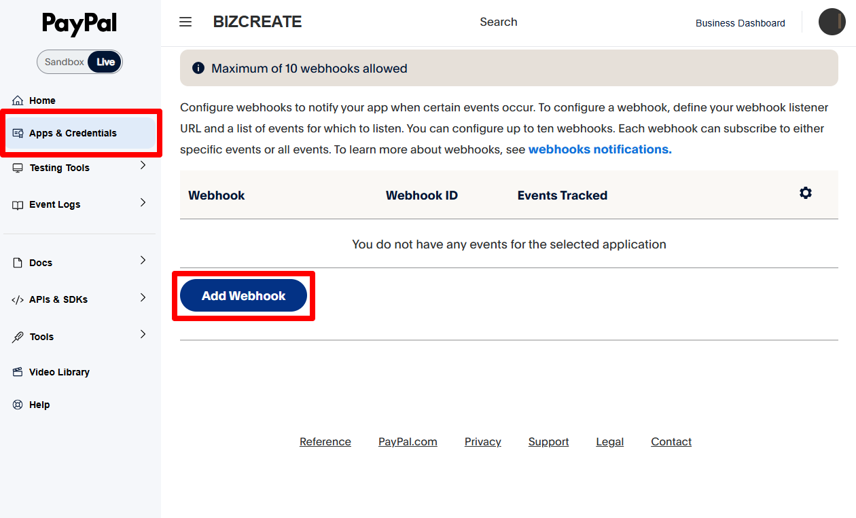
Task: Switch environment to Sandbox
Action: point(64,62)
